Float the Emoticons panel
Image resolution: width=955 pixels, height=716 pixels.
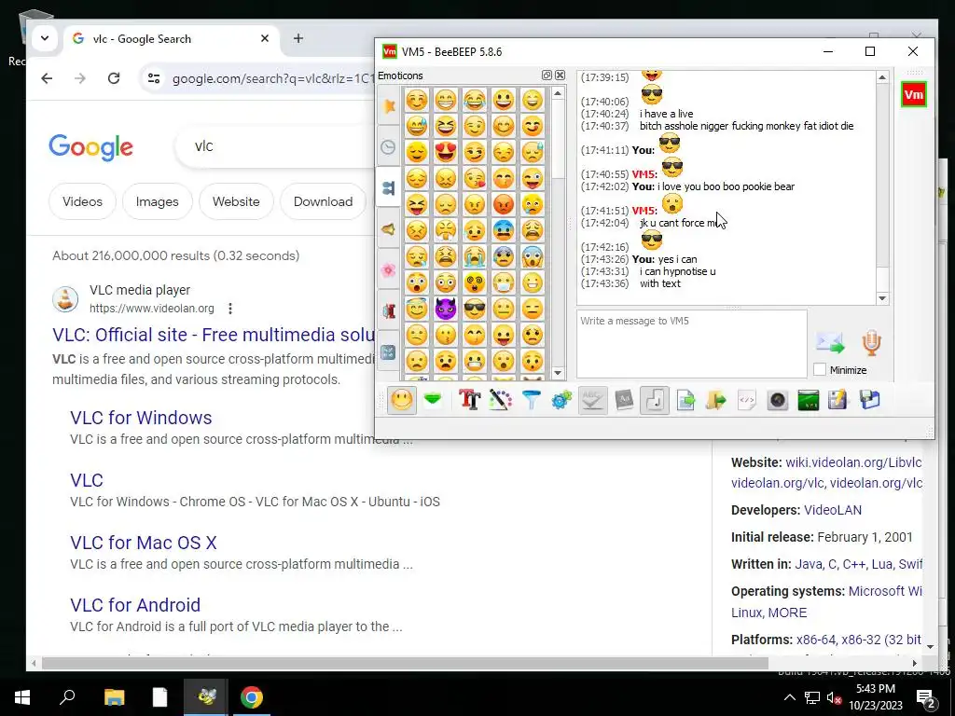pyautogui.click(x=547, y=75)
